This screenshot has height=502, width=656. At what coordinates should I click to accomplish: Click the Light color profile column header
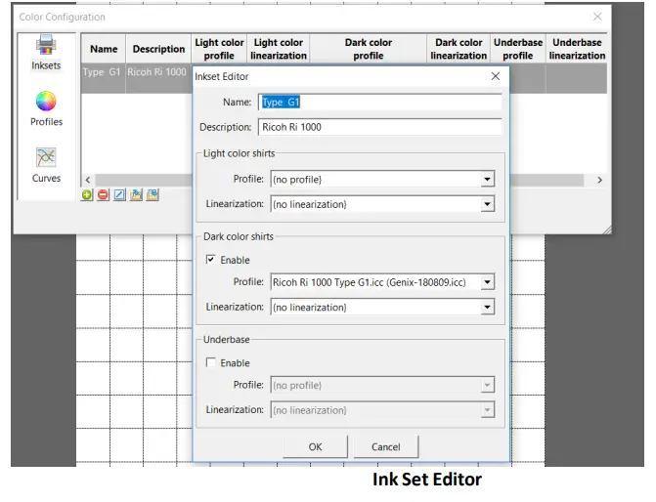219,49
